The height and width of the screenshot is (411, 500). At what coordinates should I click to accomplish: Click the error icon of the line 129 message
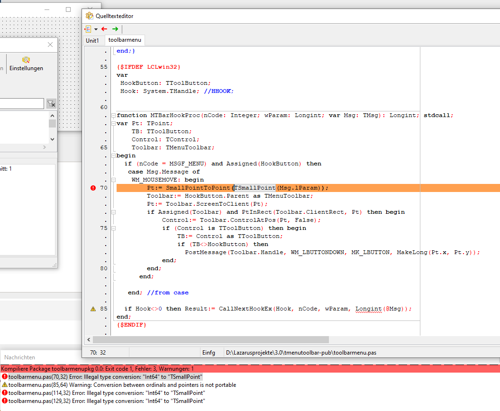(5, 401)
